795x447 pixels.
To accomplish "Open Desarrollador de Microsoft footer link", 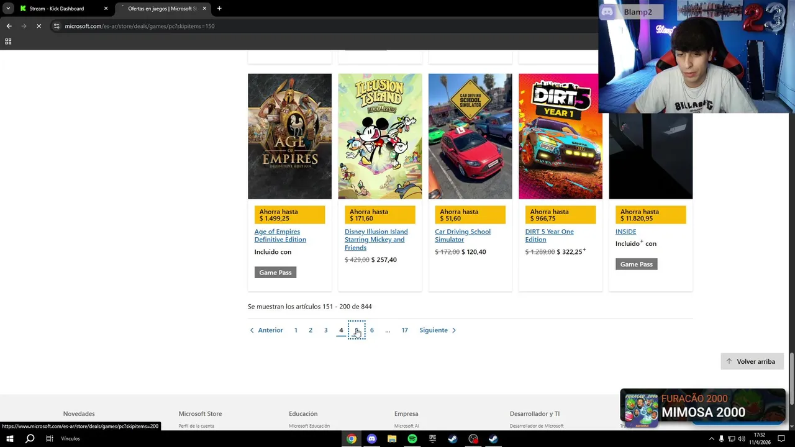I will coord(537,426).
